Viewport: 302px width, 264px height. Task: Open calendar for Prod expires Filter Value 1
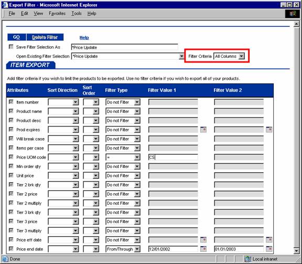[203, 130]
